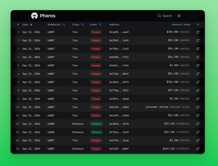
Task: Click Freeze badge for address 0x31df...bbbf
Action: 96,149
